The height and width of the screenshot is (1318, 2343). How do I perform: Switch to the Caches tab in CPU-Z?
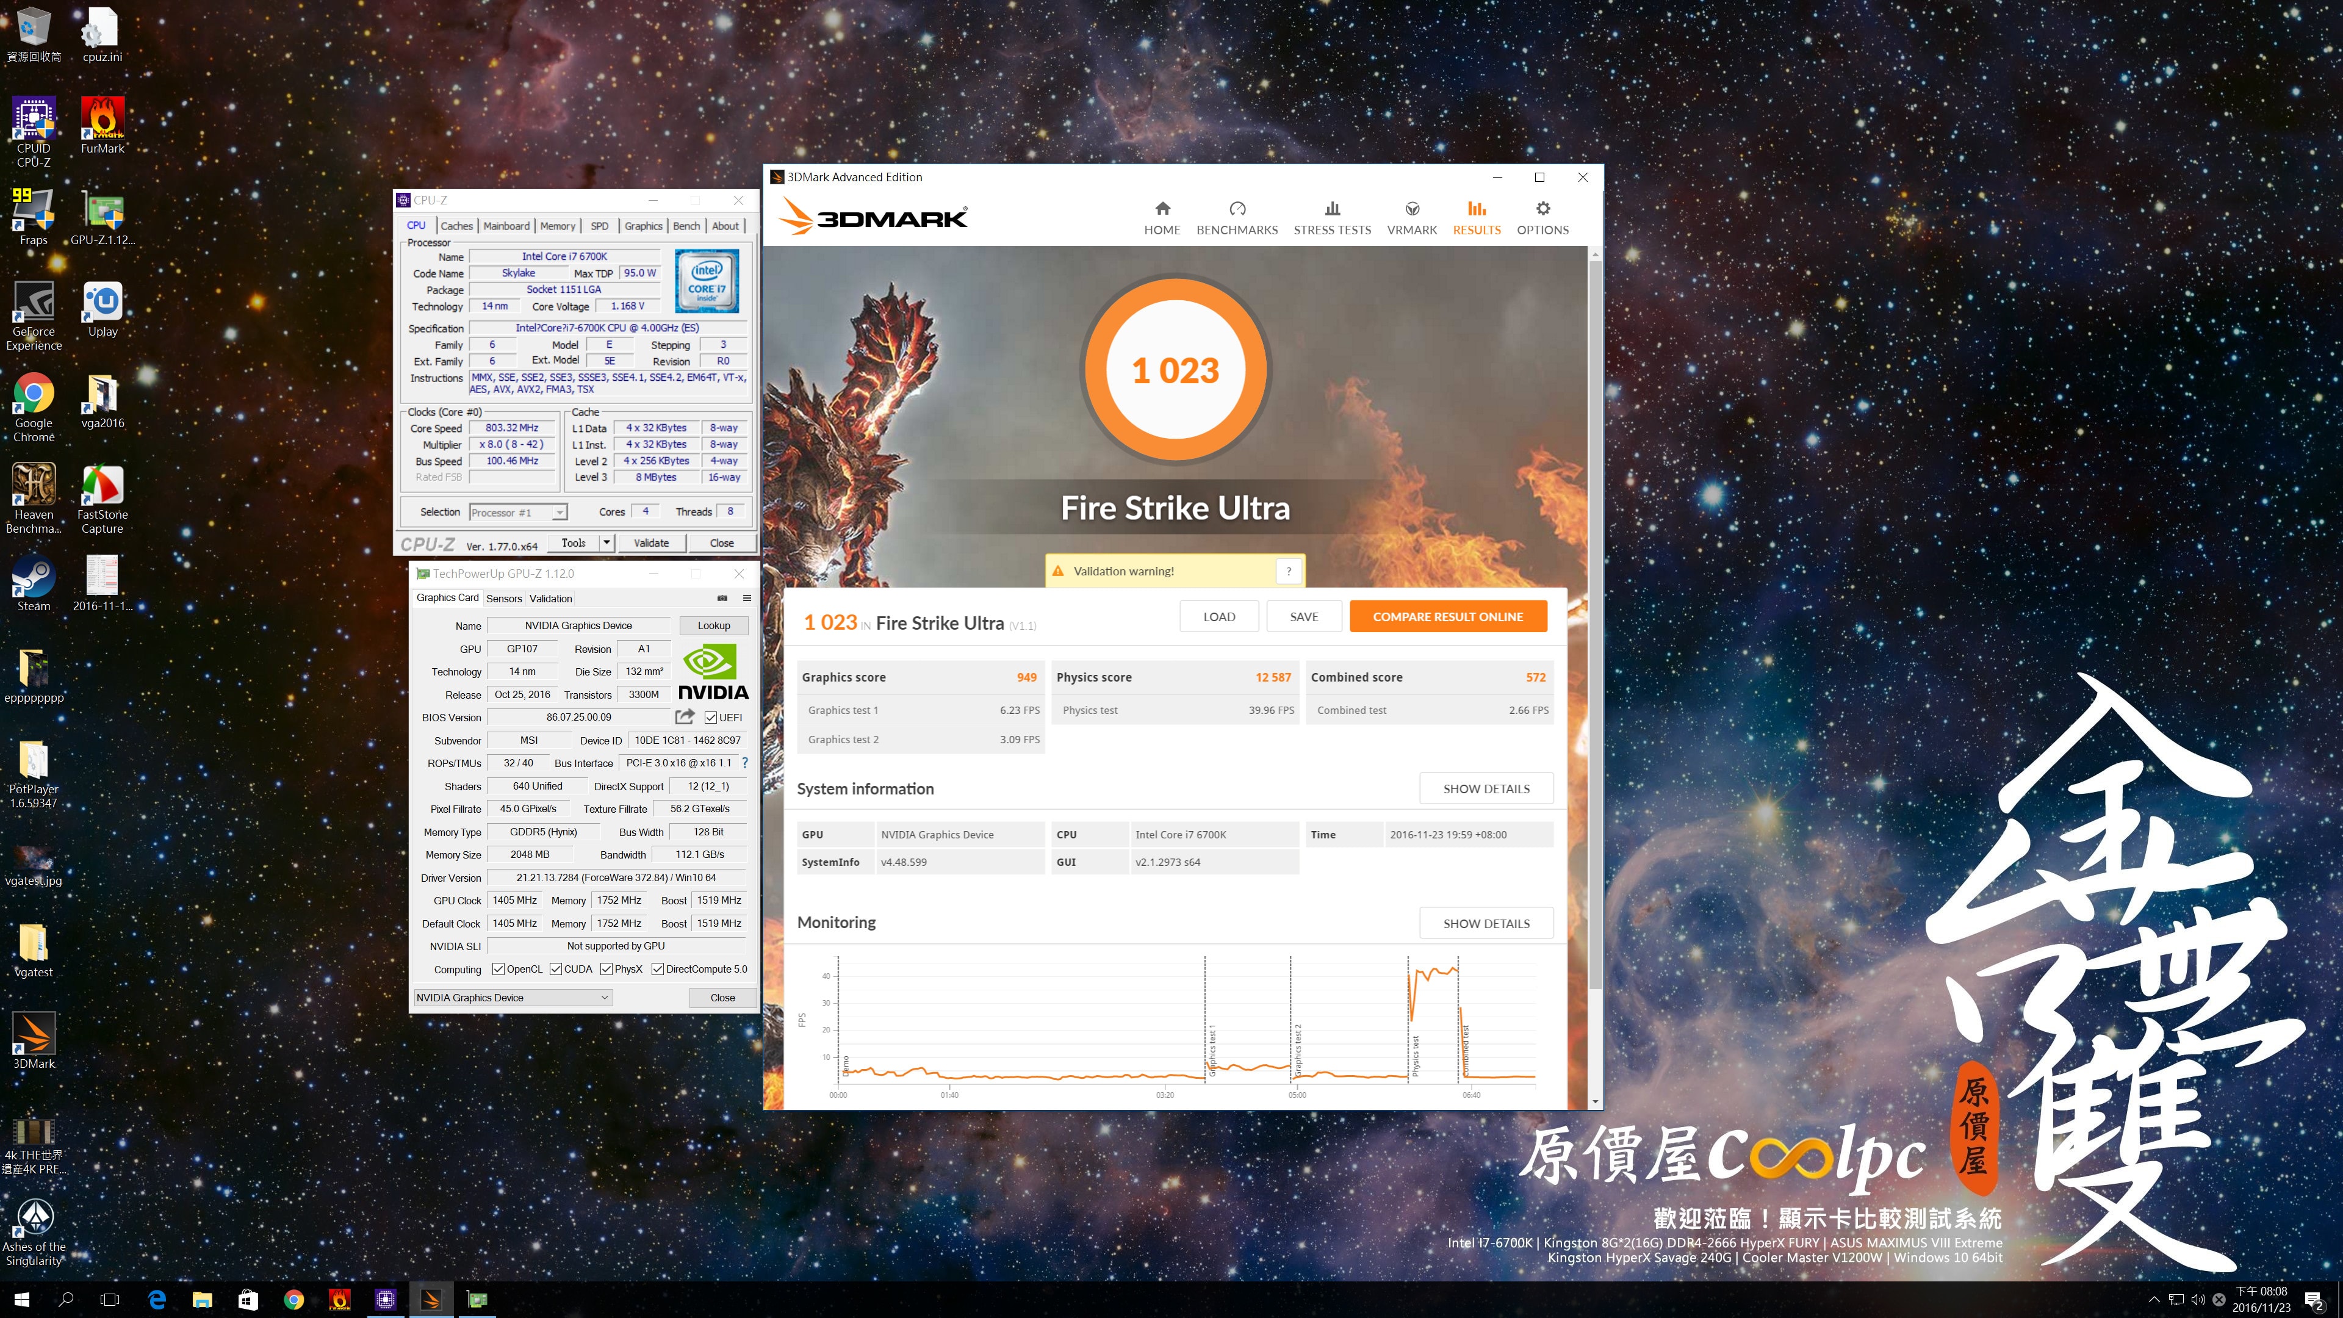(x=456, y=226)
